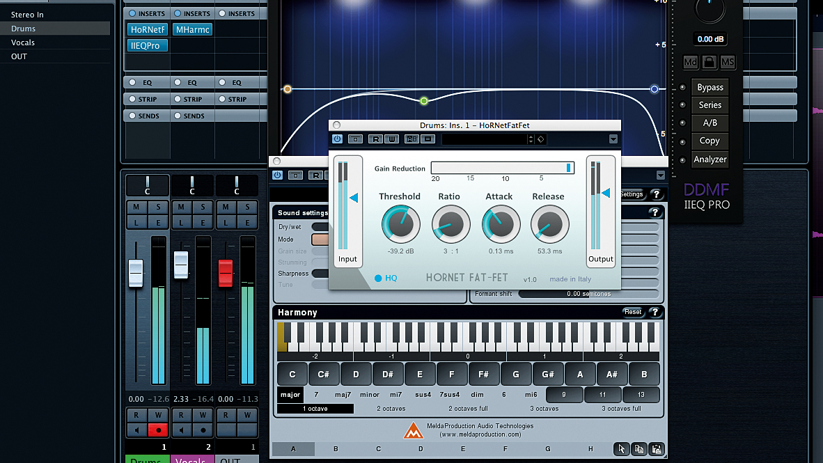Adjust the Threshold knob
Screen dimensions: 823x463
coord(400,224)
